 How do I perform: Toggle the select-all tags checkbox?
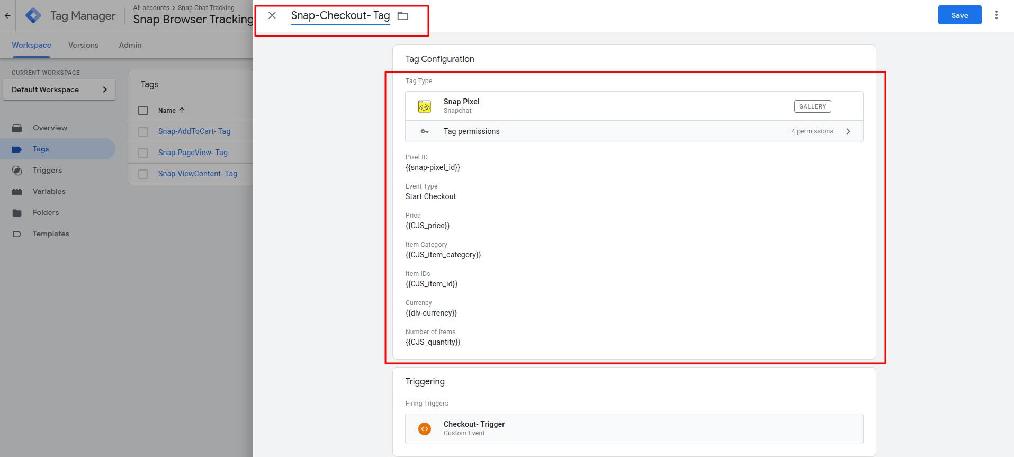coord(143,111)
